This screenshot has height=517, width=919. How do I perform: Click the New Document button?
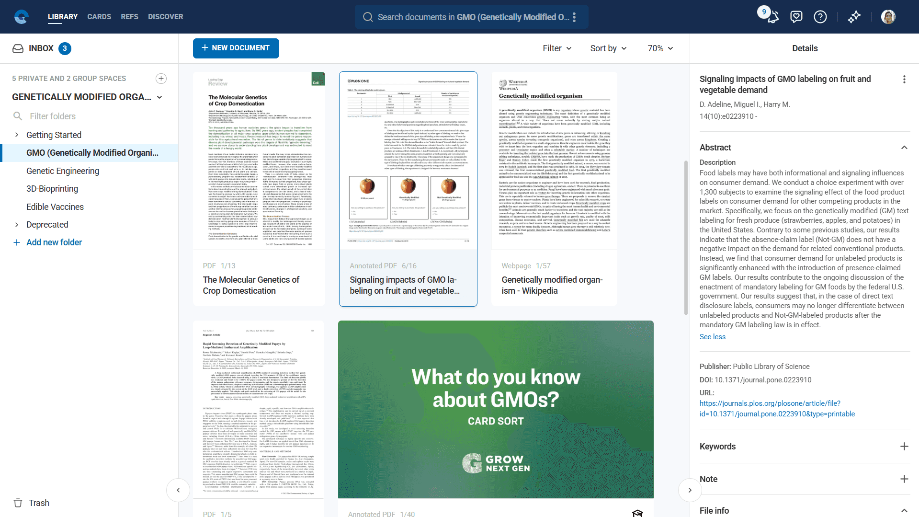(236, 48)
